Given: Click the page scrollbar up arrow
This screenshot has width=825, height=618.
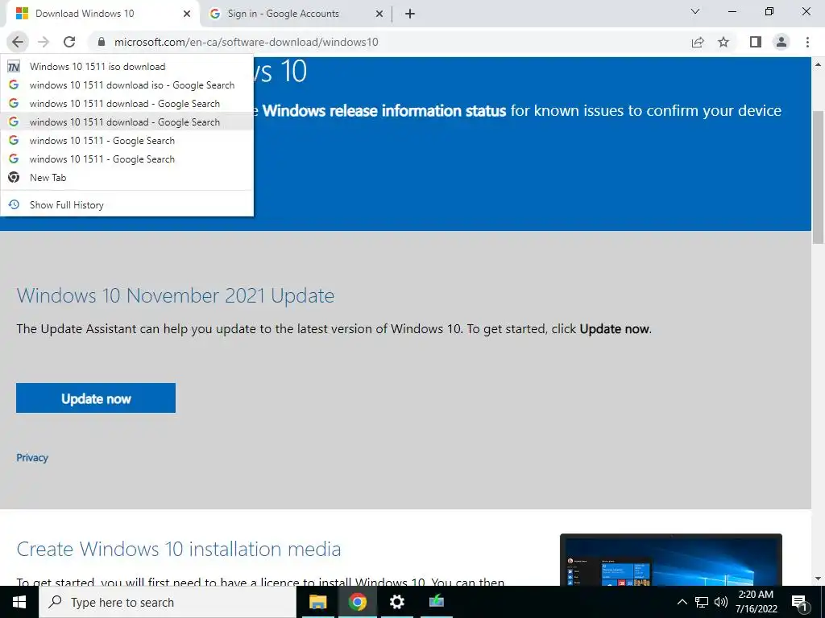Looking at the screenshot, I should [819, 64].
